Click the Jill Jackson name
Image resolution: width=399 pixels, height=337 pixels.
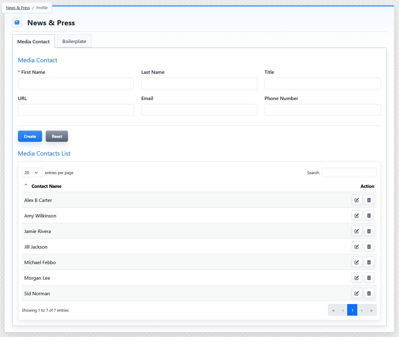tap(36, 247)
